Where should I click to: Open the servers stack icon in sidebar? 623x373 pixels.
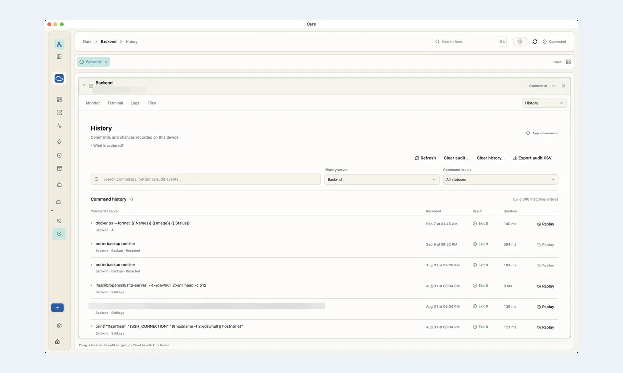pos(59,112)
